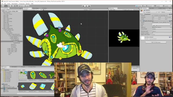Screen dimensions: 173x97
Task: Click the Step frame button
Action: pos(89,6)
